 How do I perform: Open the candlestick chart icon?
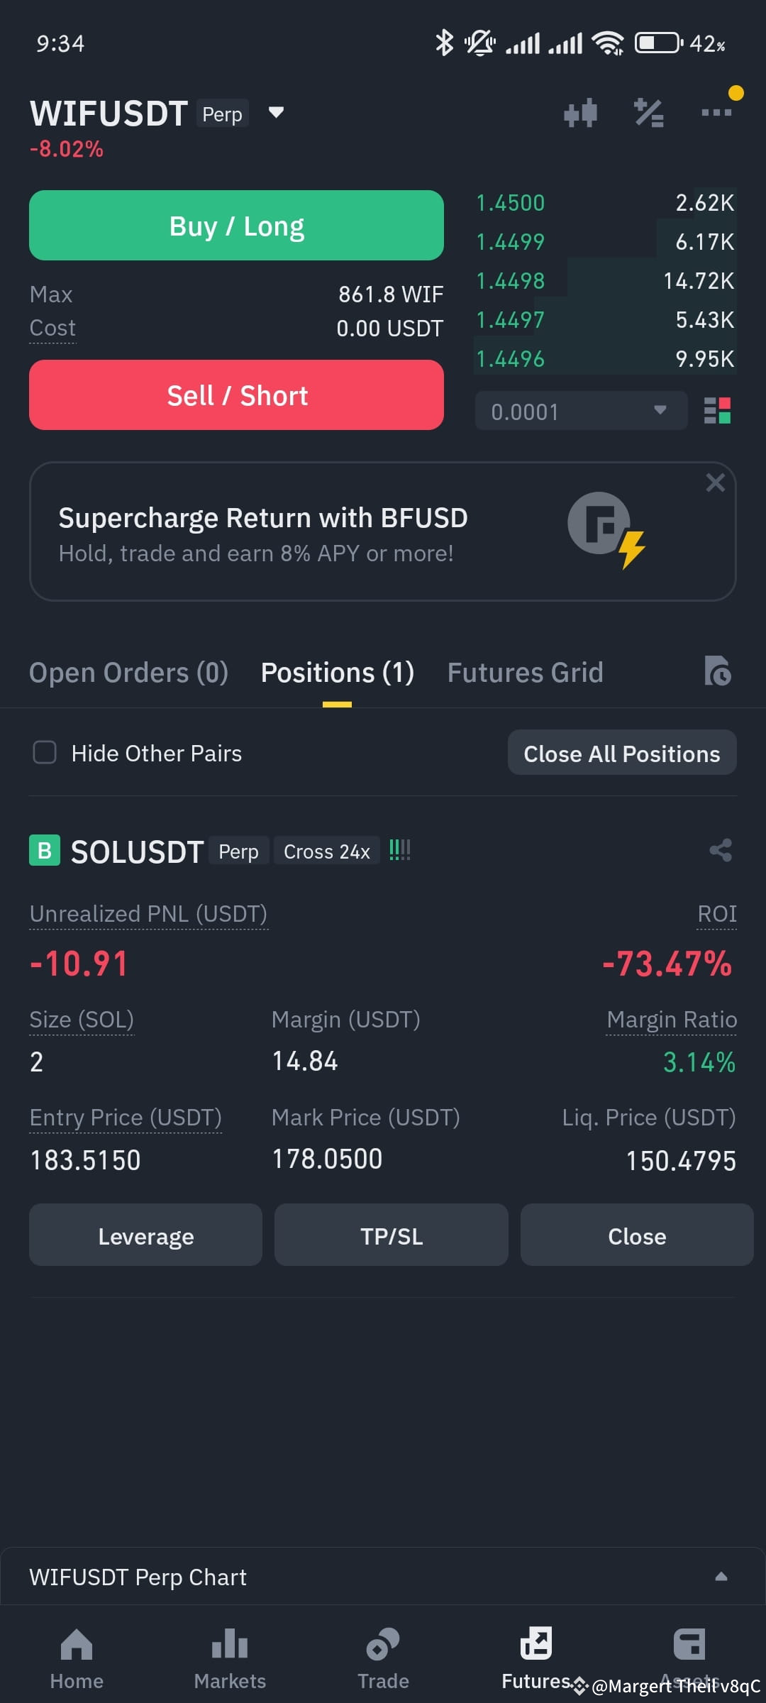[580, 113]
